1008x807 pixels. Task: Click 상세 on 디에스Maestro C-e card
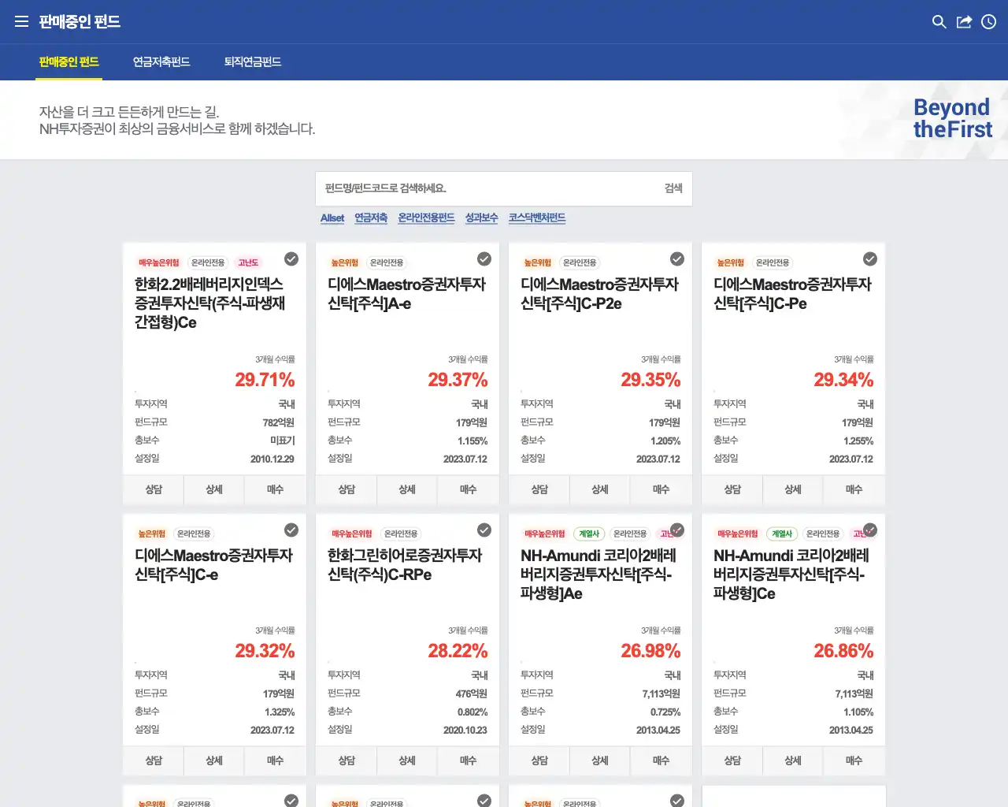214,761
